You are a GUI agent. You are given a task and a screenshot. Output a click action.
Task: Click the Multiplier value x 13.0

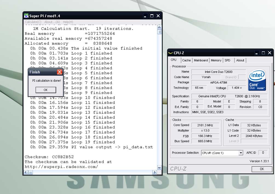tap(205, 130)
